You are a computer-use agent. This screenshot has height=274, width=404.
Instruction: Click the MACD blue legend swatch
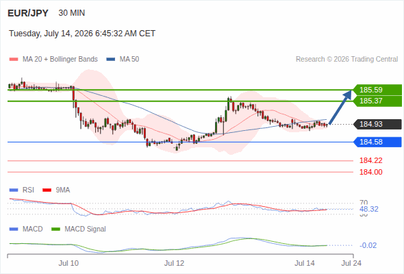pyautogui.click(x=14, y=229)
